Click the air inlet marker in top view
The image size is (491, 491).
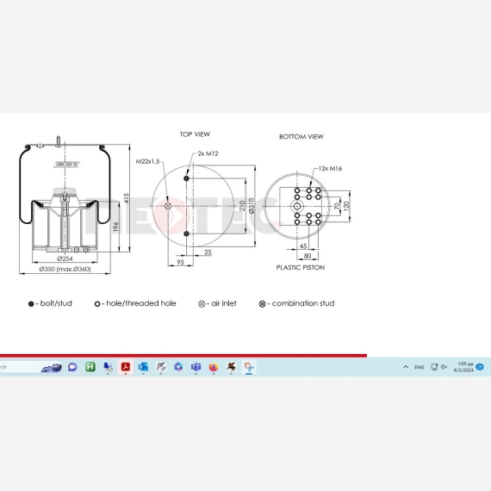168,206
